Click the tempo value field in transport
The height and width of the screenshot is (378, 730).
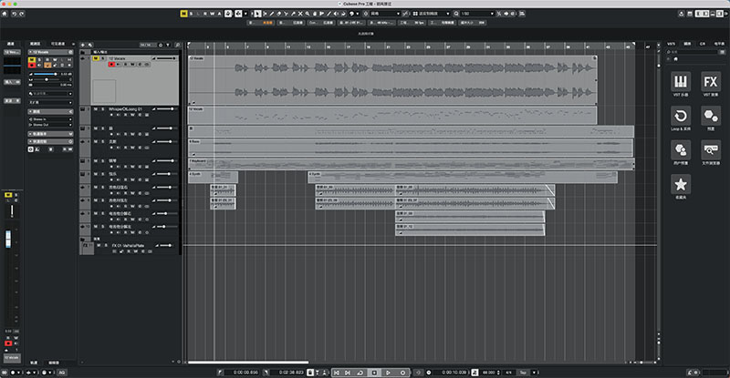pyautogui.click(x=489, y=373)
